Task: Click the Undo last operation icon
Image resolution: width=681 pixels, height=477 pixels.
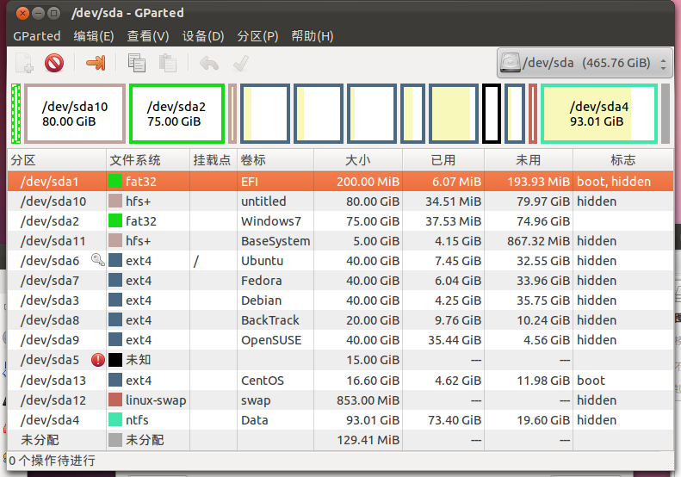Action: tap(209, 64)
